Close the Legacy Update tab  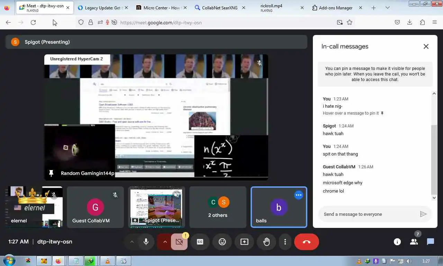pos(126,8)
